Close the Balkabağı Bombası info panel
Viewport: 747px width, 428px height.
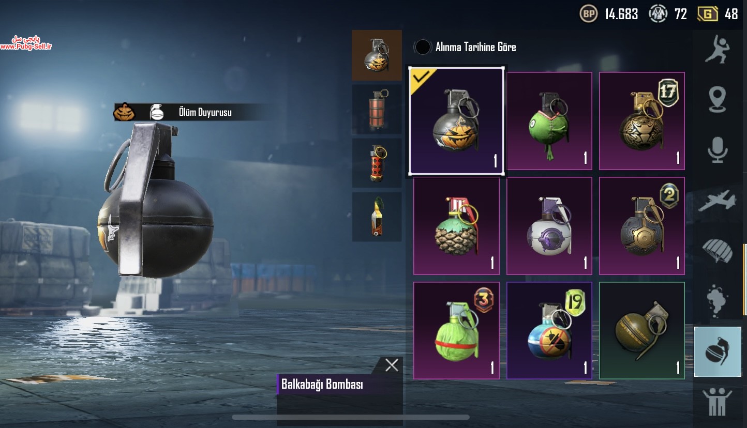tap(392, 365)
